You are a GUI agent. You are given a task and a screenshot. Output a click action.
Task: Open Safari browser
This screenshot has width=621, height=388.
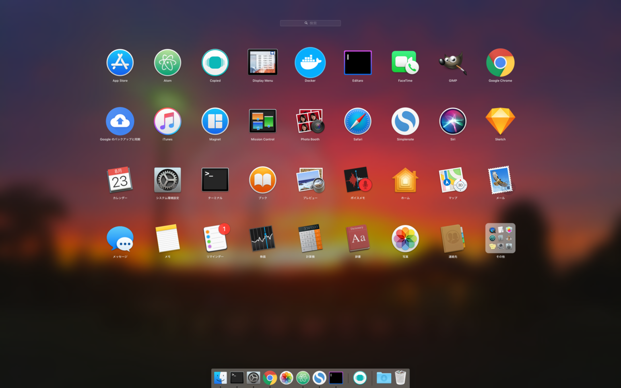358,122
